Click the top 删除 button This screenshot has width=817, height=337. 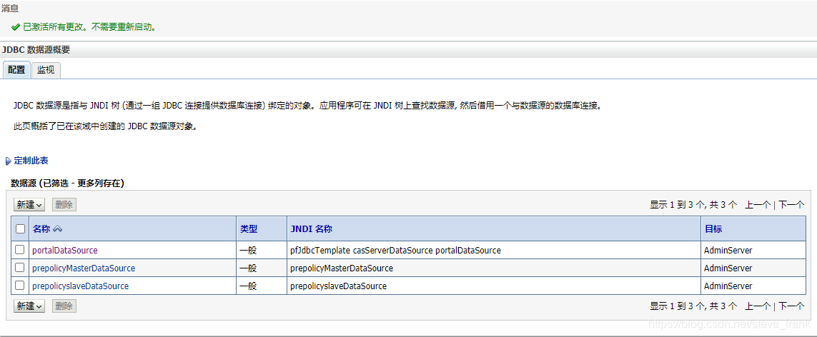[64, 204]
